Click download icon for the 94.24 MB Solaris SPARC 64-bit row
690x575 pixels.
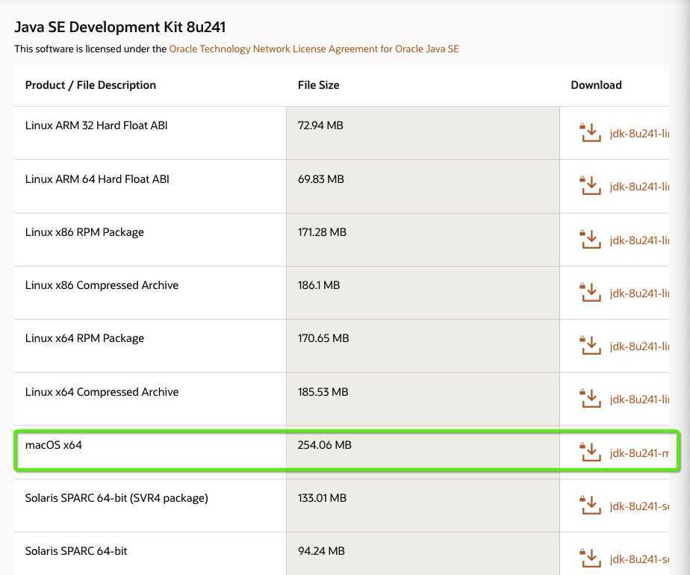tap(590, 559)
